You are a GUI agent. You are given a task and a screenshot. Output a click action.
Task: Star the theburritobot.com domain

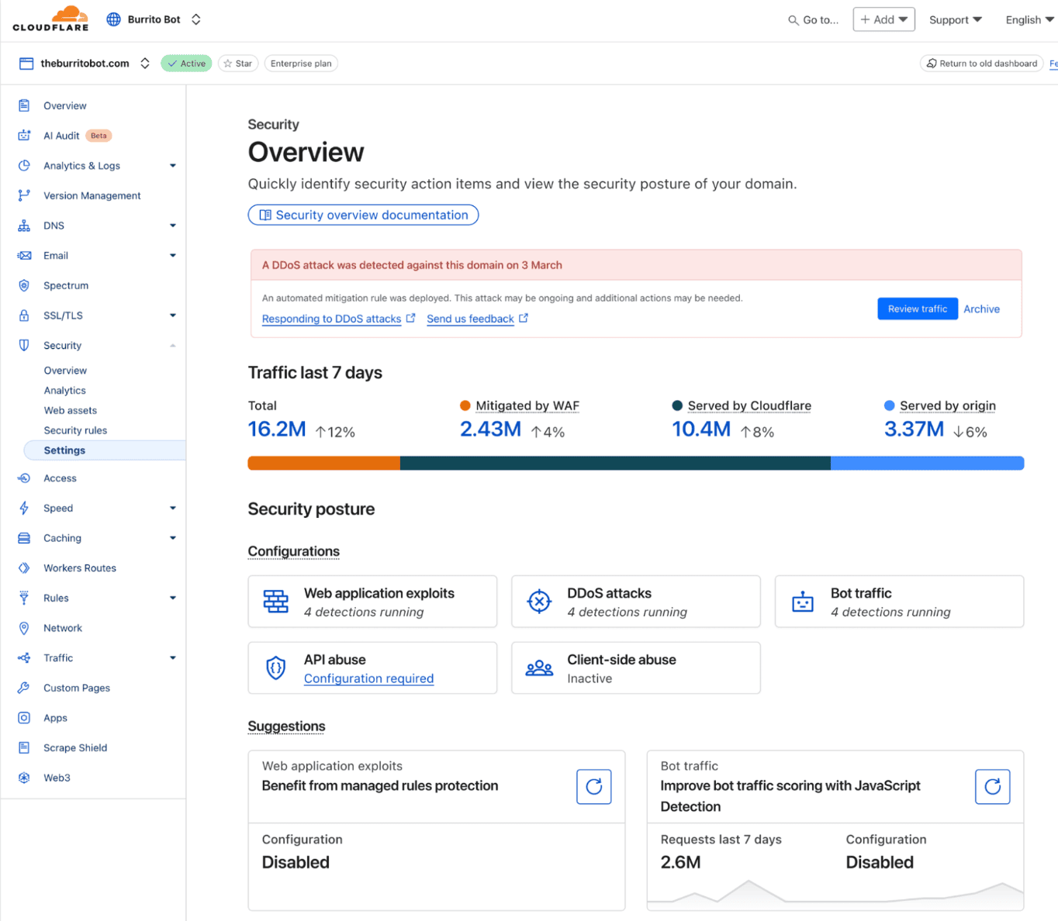click(x=238, y=64)
